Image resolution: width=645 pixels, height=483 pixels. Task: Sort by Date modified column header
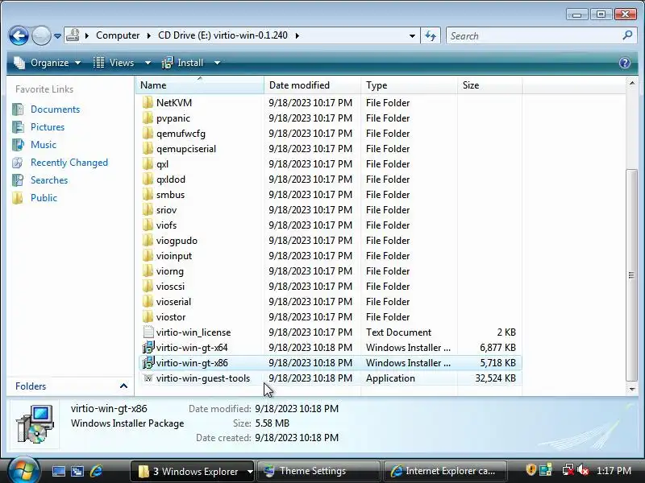click(x=312, y=85)
